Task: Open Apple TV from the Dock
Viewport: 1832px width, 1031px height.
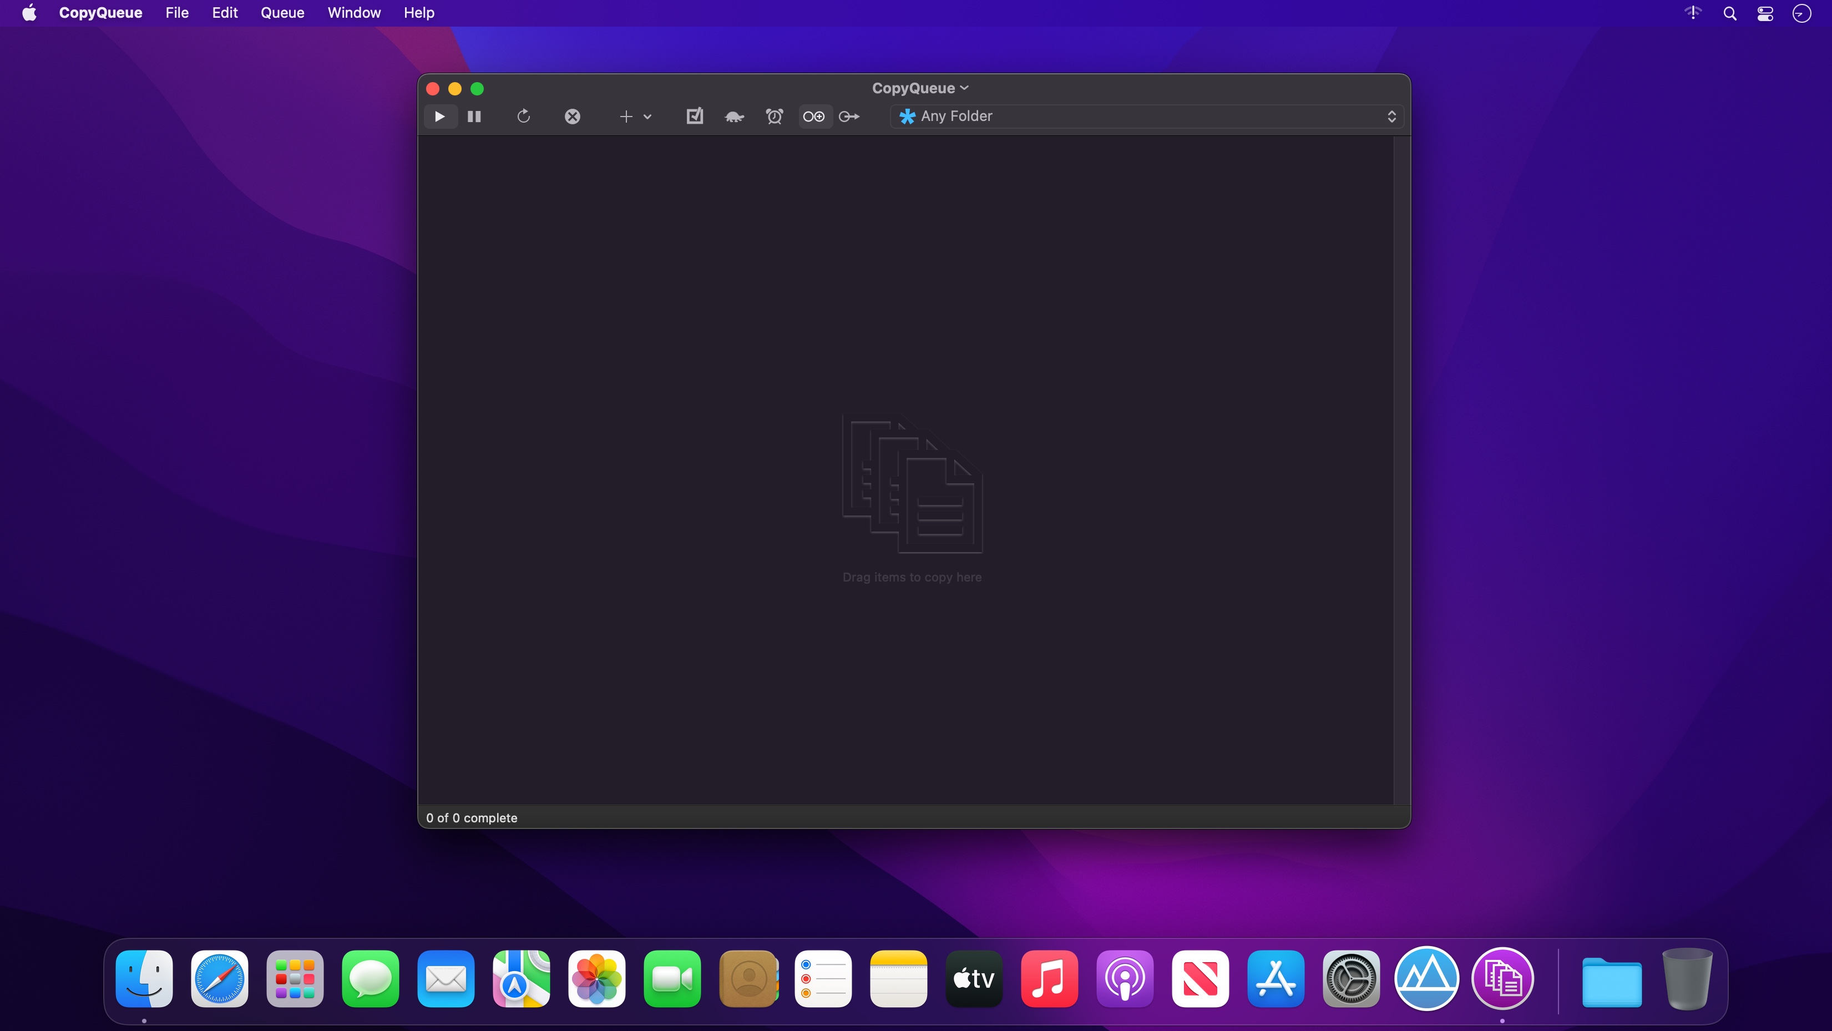Action: click(x=974, y=979)
